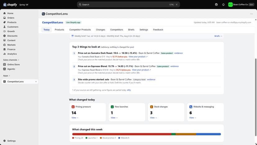Screen dimensions: 257x145
Task: Open the Bean Coffee Co account menu
Action: (241, 5)
